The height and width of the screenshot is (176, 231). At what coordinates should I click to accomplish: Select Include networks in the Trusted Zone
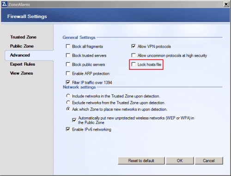pos(68,96)
